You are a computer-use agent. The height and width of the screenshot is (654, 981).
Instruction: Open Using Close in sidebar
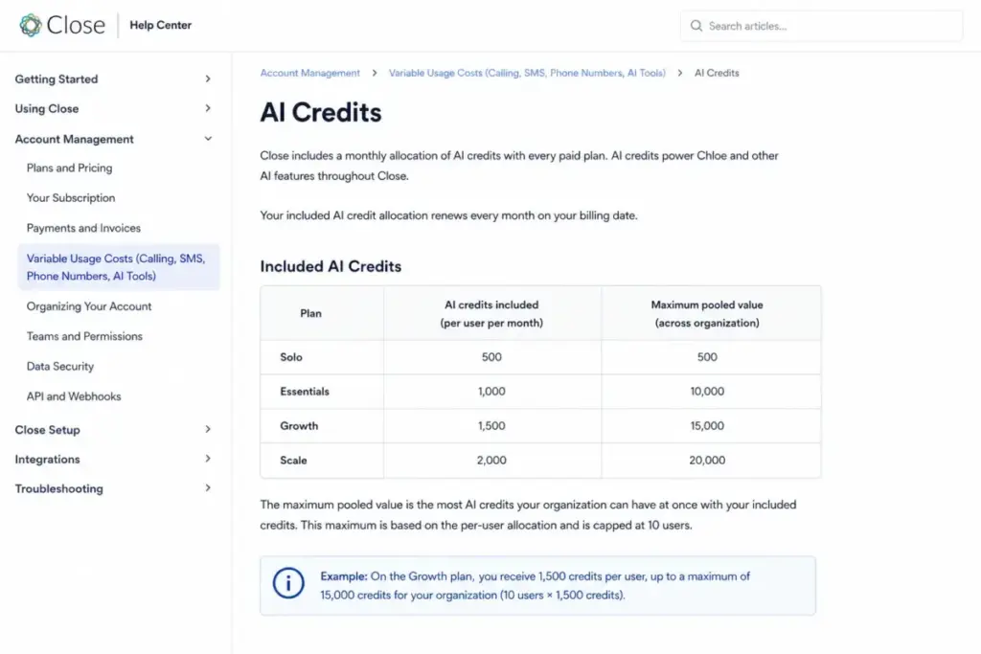tap(47, 108)
